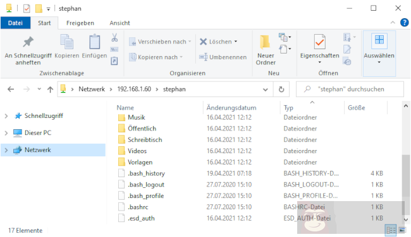The height and width of the screenshot is (237, 411).
Task: Copy path icon below the scissors
Action: click(114, 49)
